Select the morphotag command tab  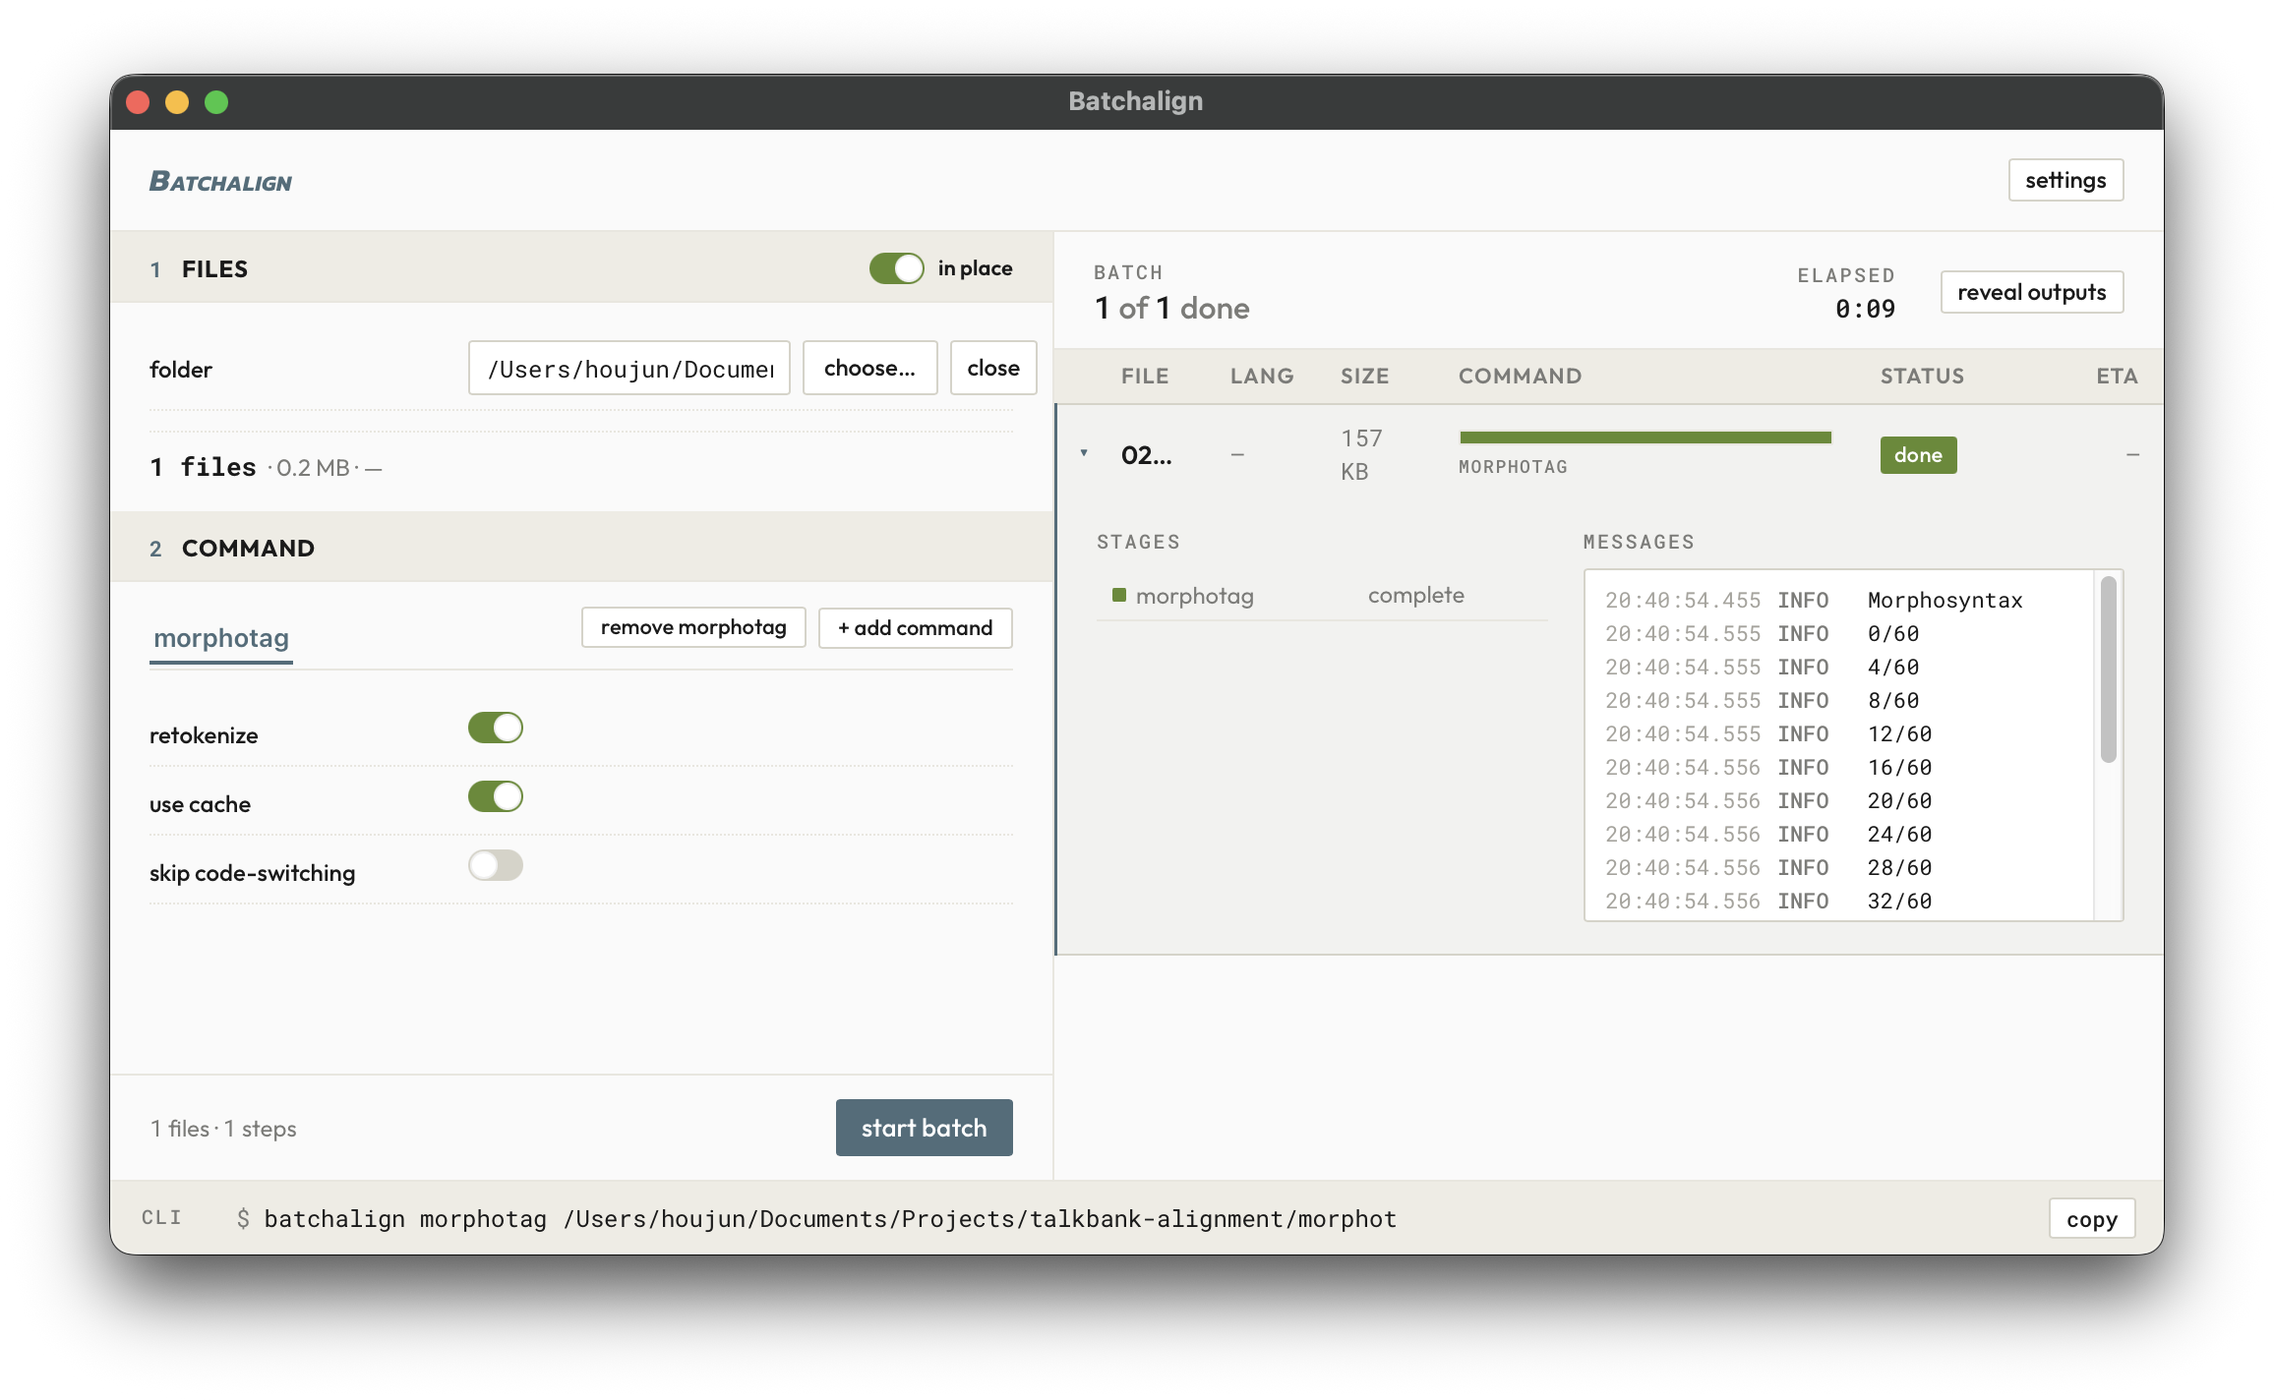pos(221,638)
